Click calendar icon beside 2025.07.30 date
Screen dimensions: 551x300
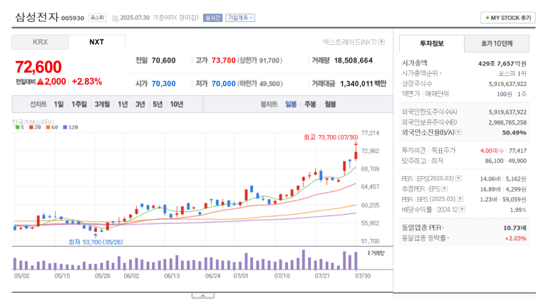click(115, 18)
